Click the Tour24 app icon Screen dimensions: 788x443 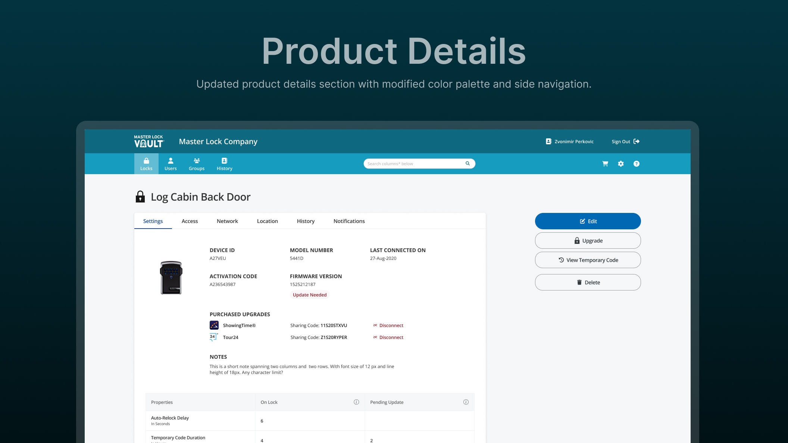pyautogui.click(x=214, y=337)
